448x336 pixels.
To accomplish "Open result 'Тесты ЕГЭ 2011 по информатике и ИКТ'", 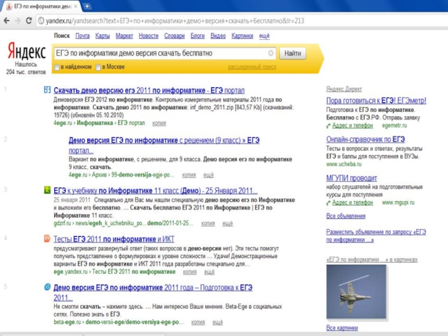I will point(114,239).
